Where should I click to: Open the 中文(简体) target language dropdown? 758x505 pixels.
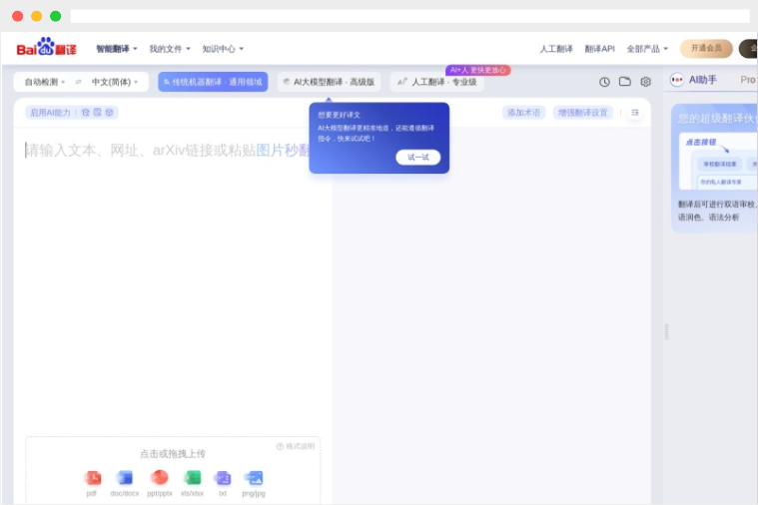click(x=115, y=82)
